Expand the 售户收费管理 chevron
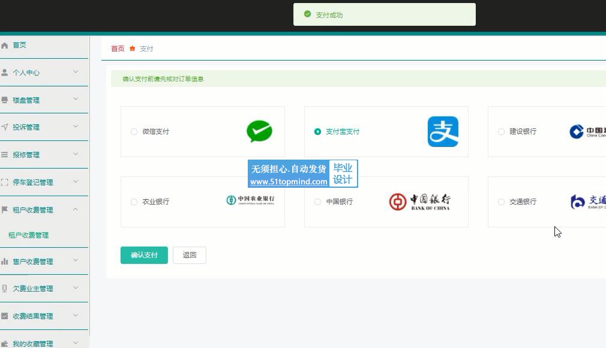The image size is (606, 348). pos(76,260)
